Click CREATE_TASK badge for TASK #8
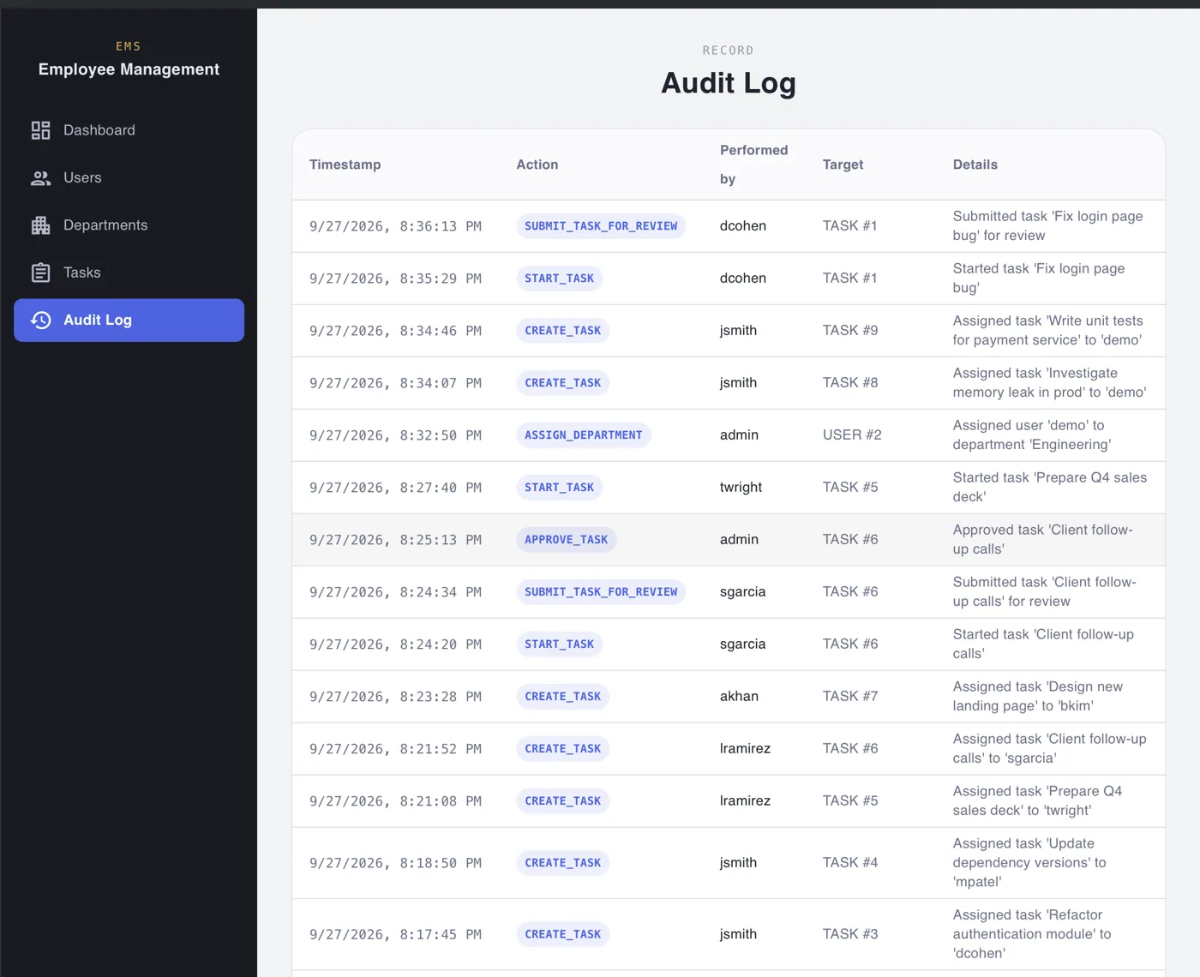The width and height of the screenshot is (1200, 977). (562, 383)
